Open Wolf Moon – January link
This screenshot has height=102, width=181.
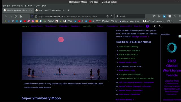click(x=128, y=46)
